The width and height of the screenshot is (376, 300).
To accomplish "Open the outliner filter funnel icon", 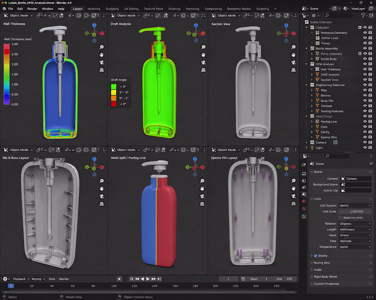I will (363, 16).
